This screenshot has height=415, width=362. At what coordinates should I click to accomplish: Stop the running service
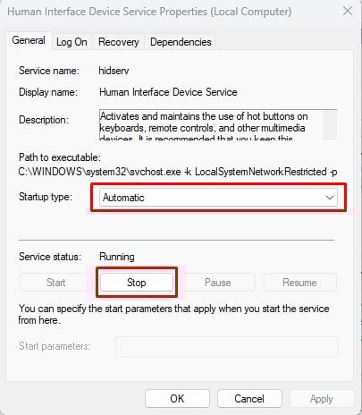[137, 283]
